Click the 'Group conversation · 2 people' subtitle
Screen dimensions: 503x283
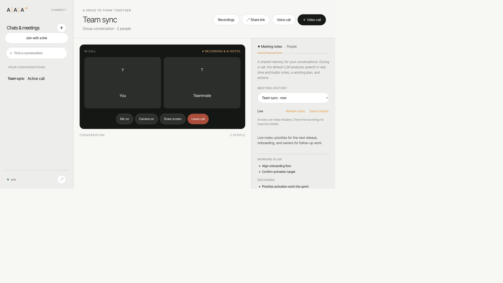click(107, 29)
